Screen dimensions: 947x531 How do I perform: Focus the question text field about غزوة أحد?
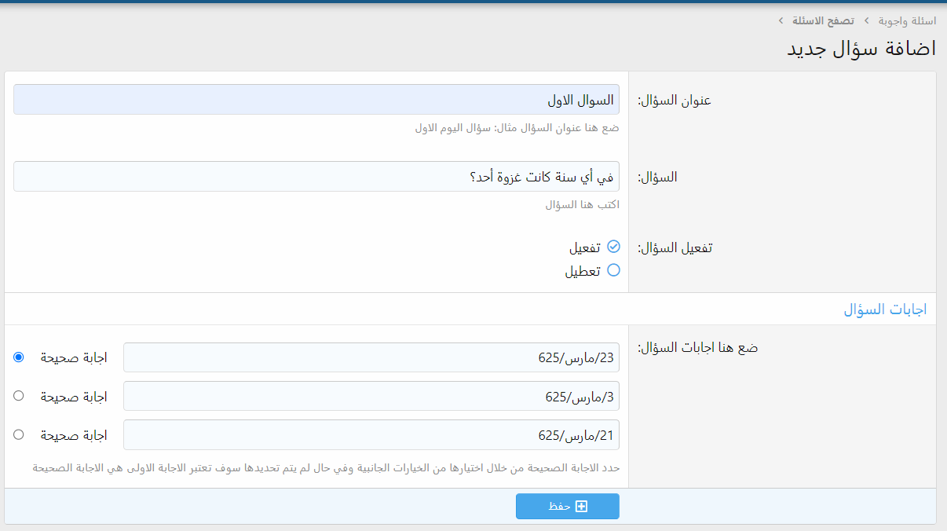point(316,177)
